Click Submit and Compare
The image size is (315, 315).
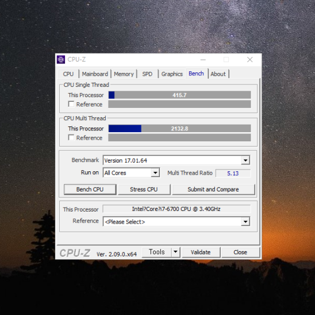coord(213,189)
